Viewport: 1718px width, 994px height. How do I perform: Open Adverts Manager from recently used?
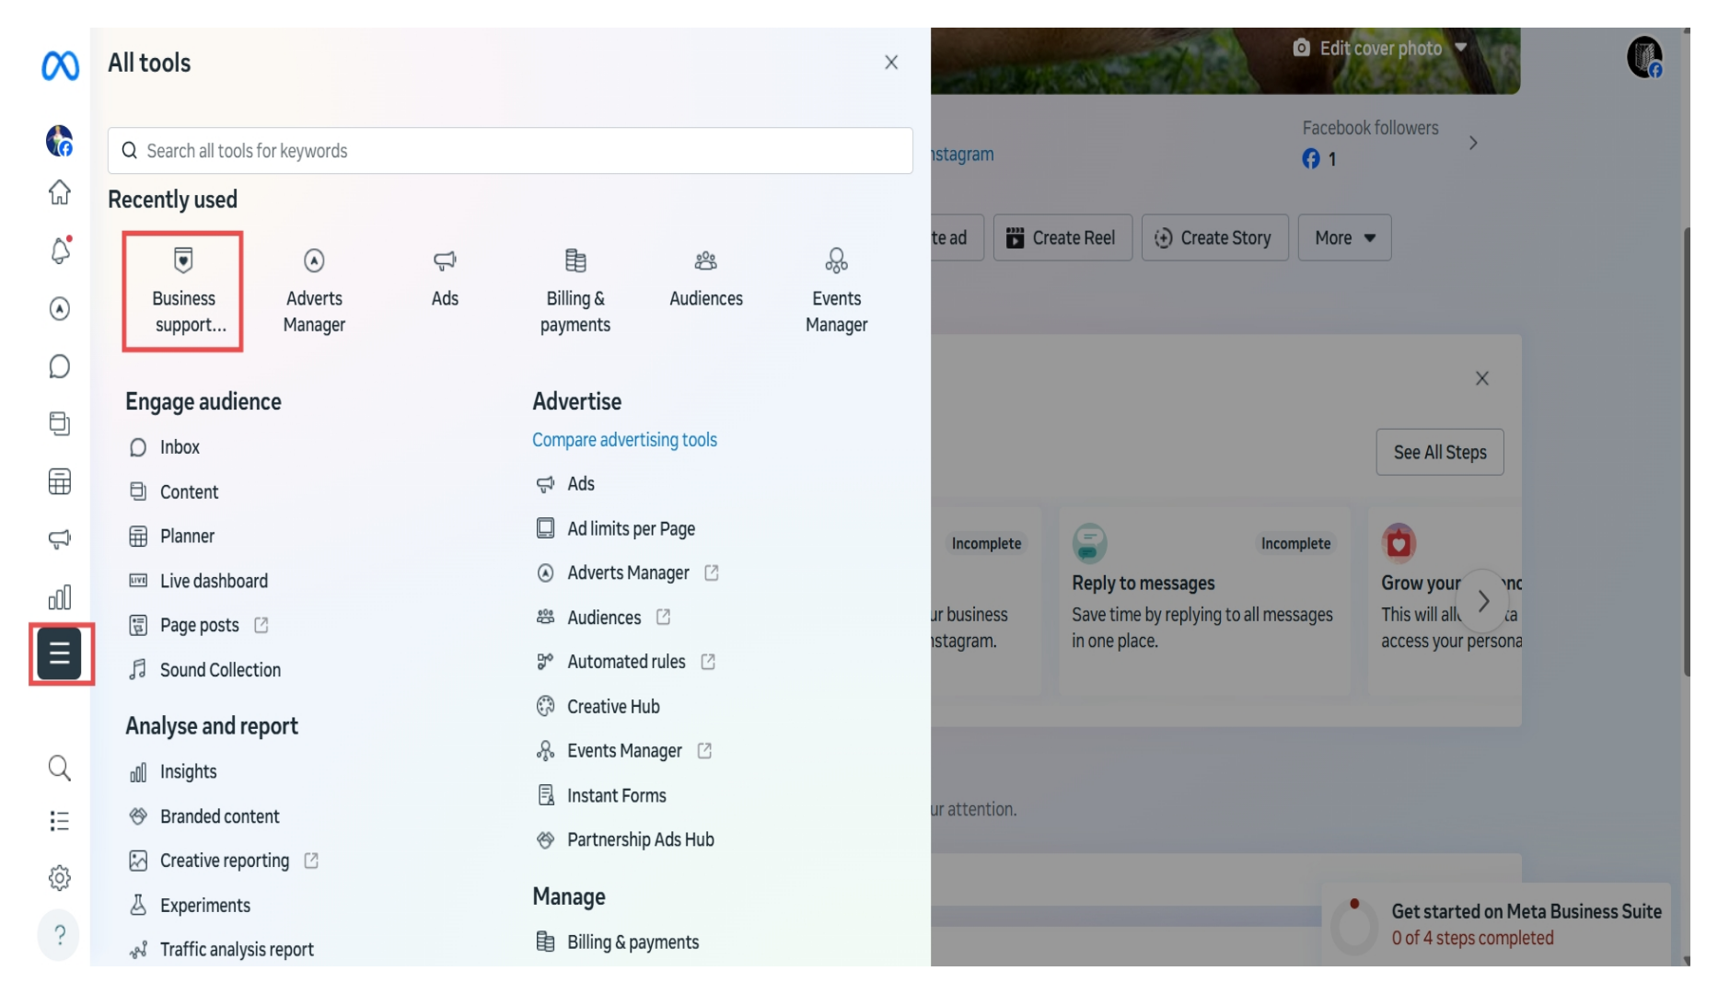(314, 292)
